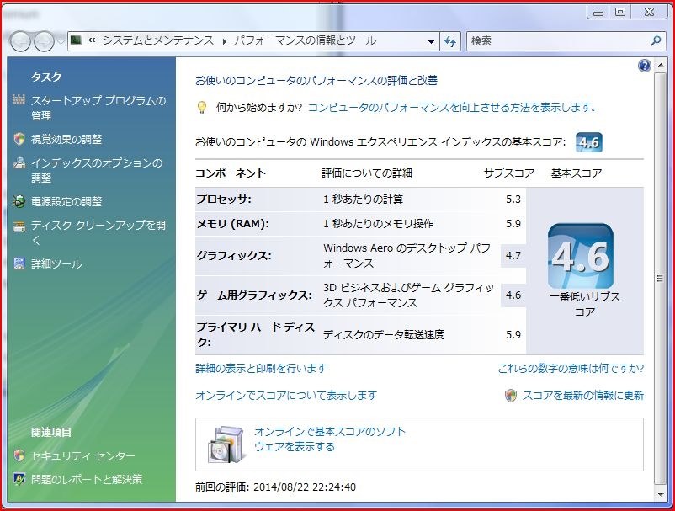Click the processor subscore 5.3
The image size is (675, 511).
[513, 200]
